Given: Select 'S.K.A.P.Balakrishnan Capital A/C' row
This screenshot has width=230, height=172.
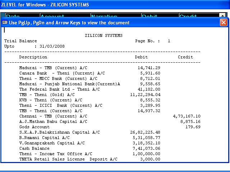Looking at the screenshot, I should click(x=60, y=132).
